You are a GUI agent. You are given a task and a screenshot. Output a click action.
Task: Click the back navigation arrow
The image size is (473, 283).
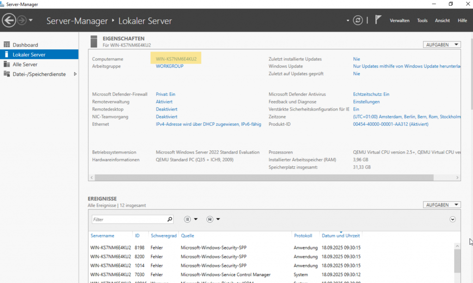tap(9, 20)
